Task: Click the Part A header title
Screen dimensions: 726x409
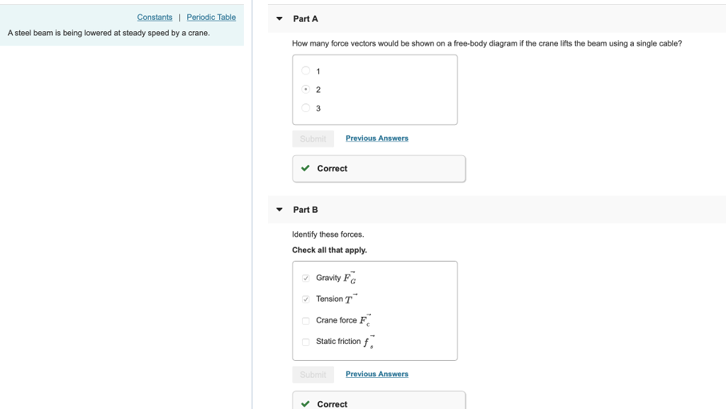Action: click(306, 19)
